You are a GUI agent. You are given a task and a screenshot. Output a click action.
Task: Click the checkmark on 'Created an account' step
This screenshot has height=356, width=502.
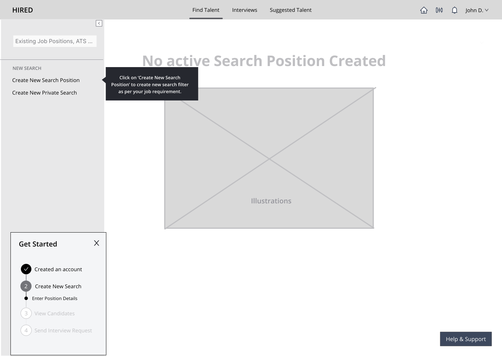click(x=26, y=269)
